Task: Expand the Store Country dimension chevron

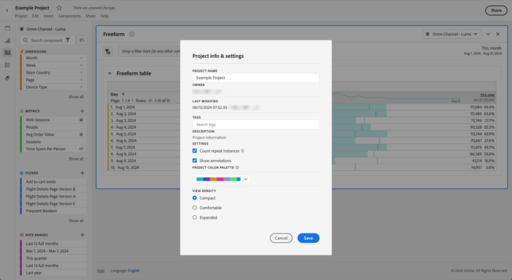Action: pos(81,72)
